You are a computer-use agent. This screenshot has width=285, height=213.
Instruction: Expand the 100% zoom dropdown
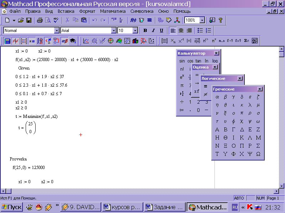coord(202,20)
